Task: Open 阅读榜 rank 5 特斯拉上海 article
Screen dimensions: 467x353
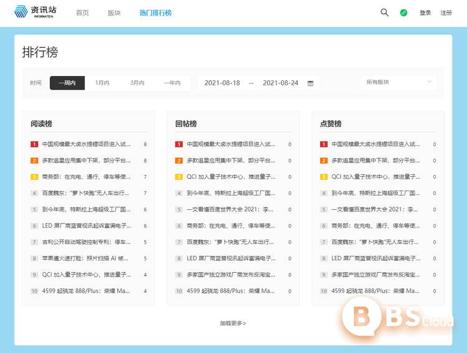Action: pos(86,209)
